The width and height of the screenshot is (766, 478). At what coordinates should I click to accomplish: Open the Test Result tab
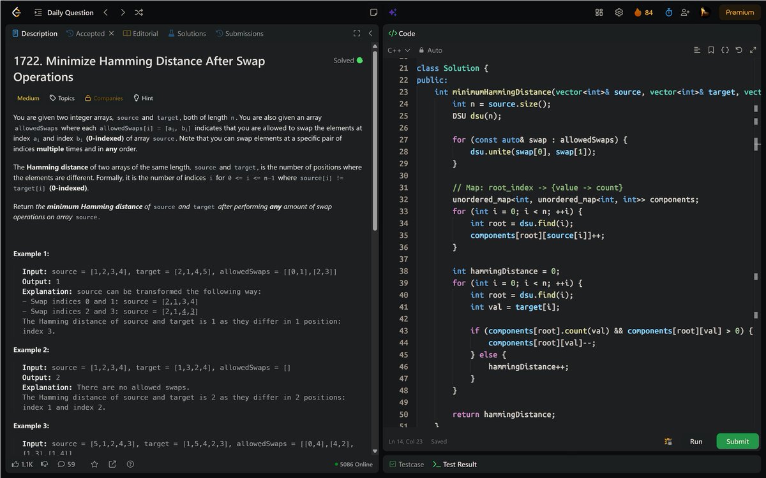[x=454, y=464]
